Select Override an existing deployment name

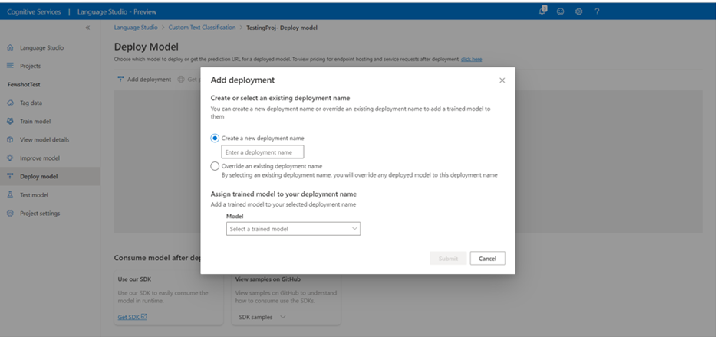coord(215,166)
